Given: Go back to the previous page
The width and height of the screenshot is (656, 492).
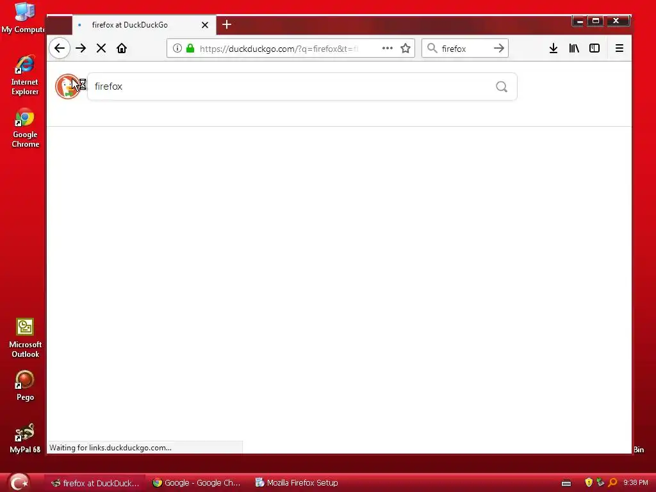Looking at the screenshot, I should coord(60,48).
